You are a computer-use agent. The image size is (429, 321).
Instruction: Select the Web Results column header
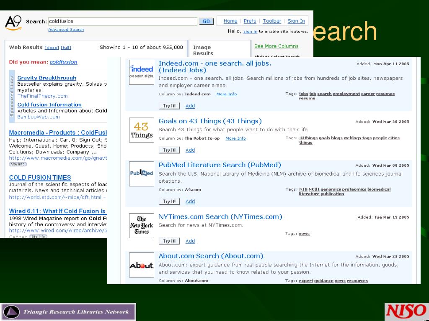(x=26, y=47)
